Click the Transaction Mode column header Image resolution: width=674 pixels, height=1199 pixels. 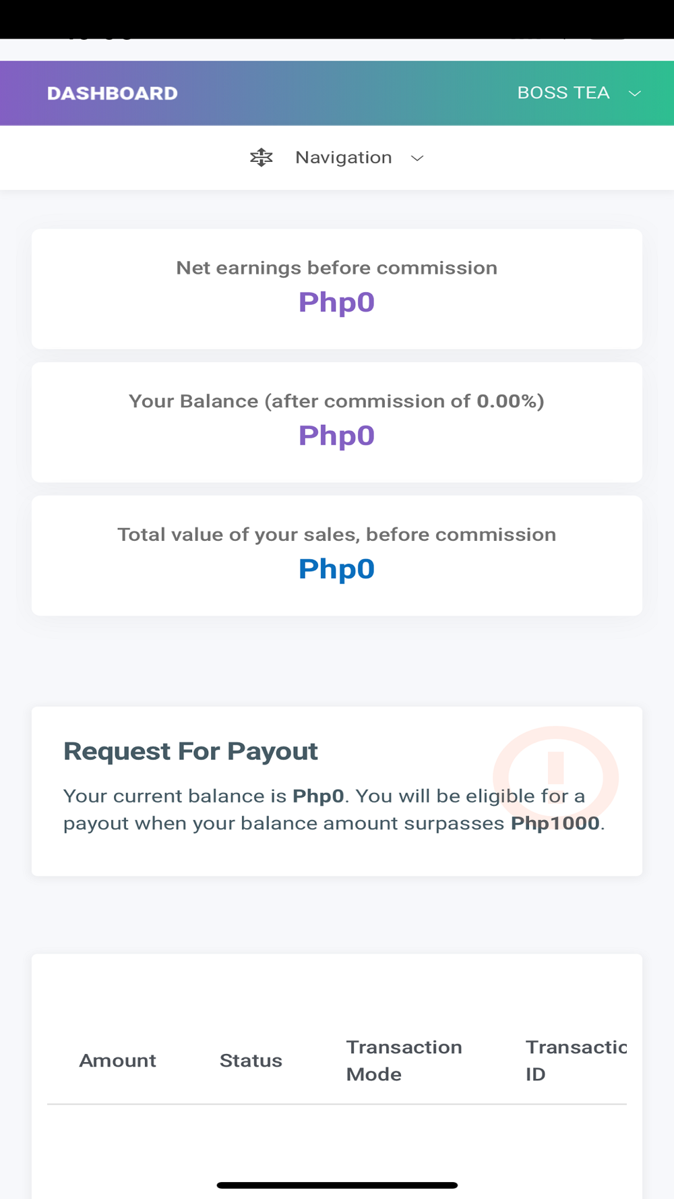[404, 1061]
